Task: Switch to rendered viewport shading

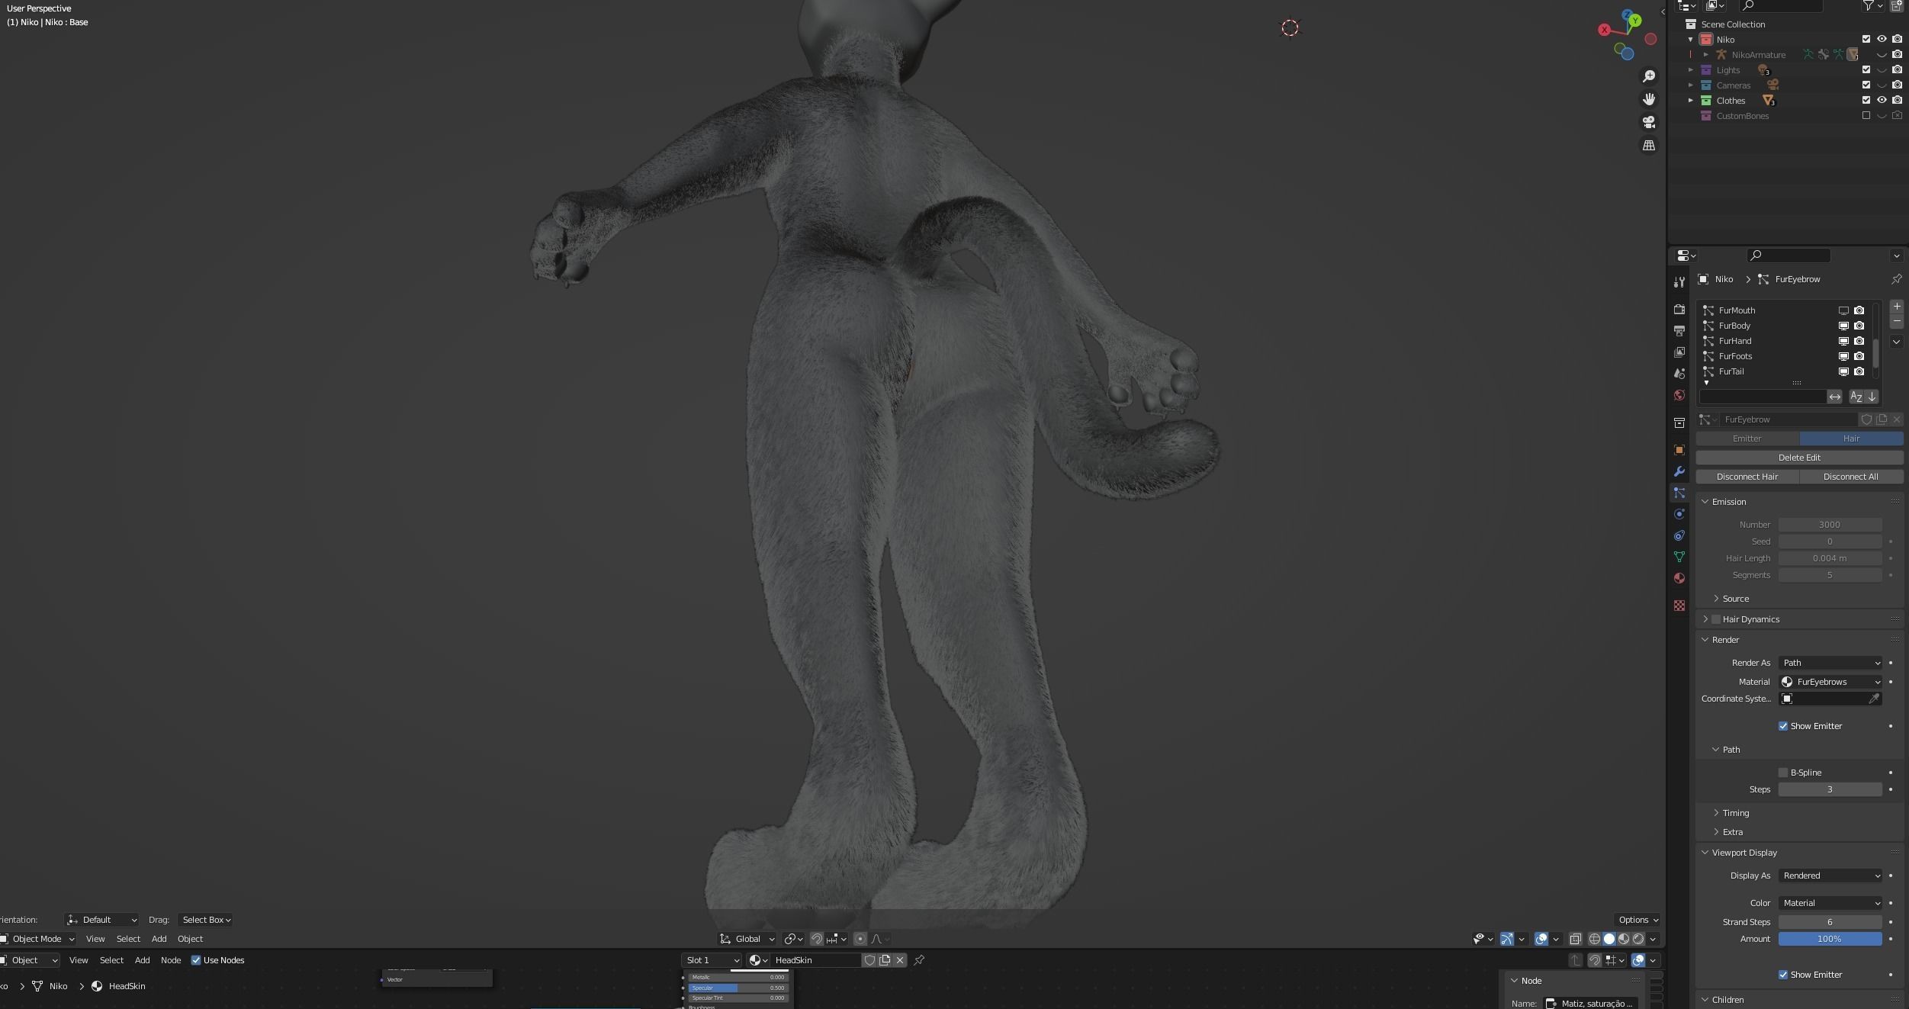Action: pyautogui.click(x=1638, y=939)
